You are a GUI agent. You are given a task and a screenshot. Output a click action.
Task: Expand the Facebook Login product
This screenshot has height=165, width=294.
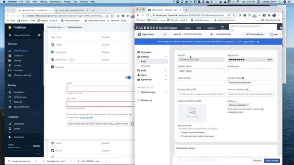coord(166,92)
